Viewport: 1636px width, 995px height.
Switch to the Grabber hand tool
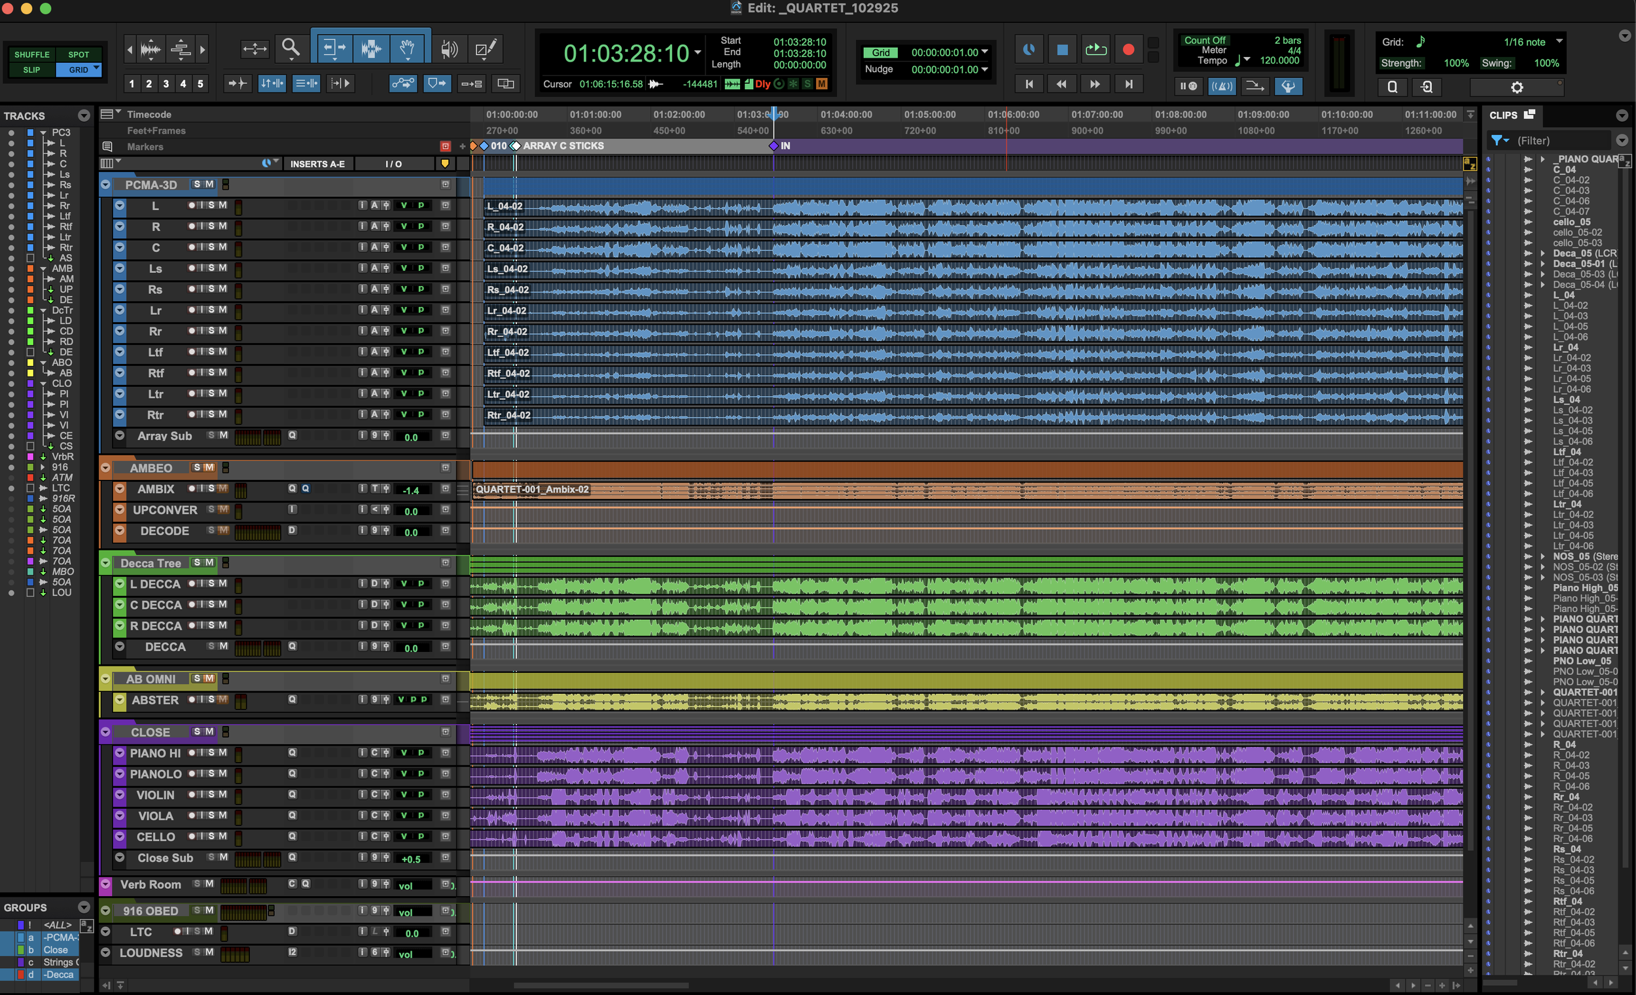click(x=407, y=48)
